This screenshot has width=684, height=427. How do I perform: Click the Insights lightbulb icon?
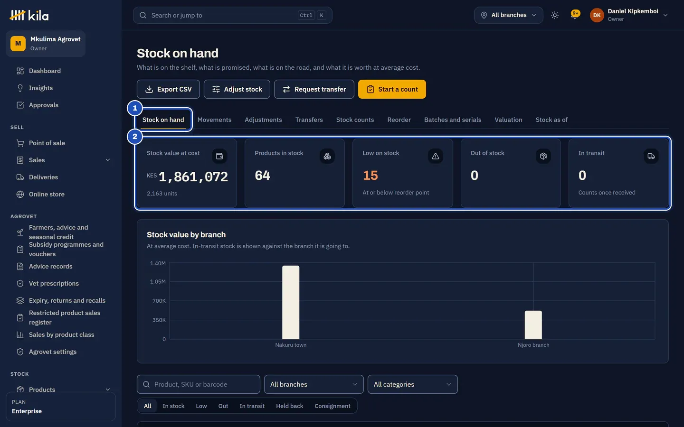[20, 88]
